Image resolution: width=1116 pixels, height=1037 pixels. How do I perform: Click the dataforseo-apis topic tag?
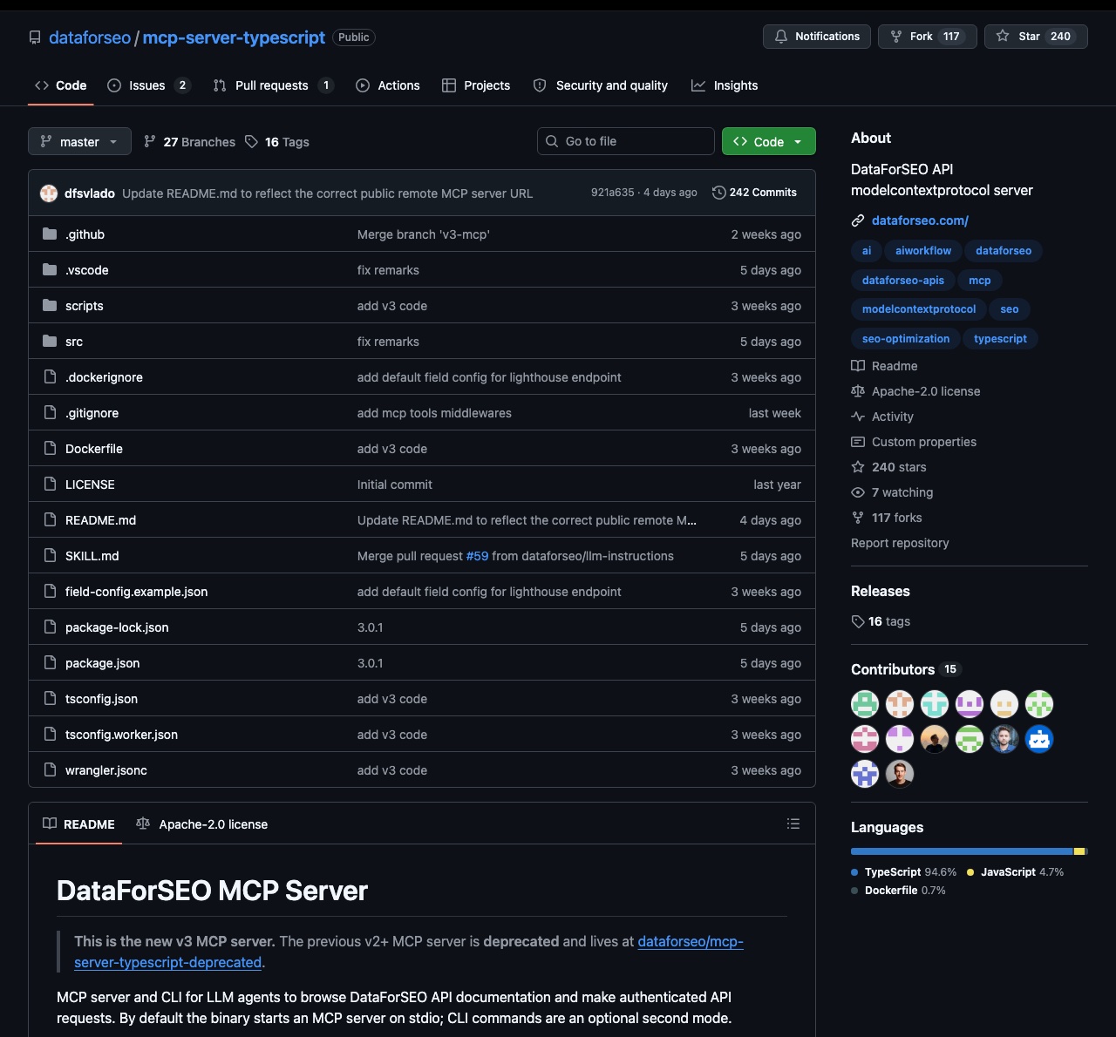903,281
